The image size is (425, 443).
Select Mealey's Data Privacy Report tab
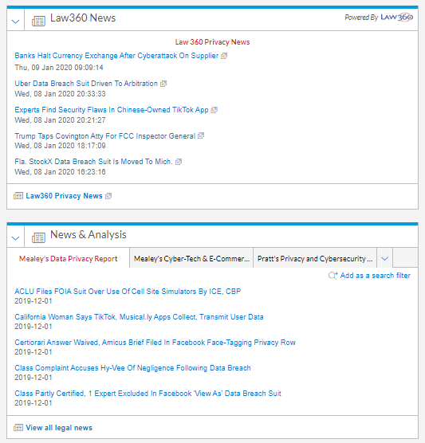point(68,258)
